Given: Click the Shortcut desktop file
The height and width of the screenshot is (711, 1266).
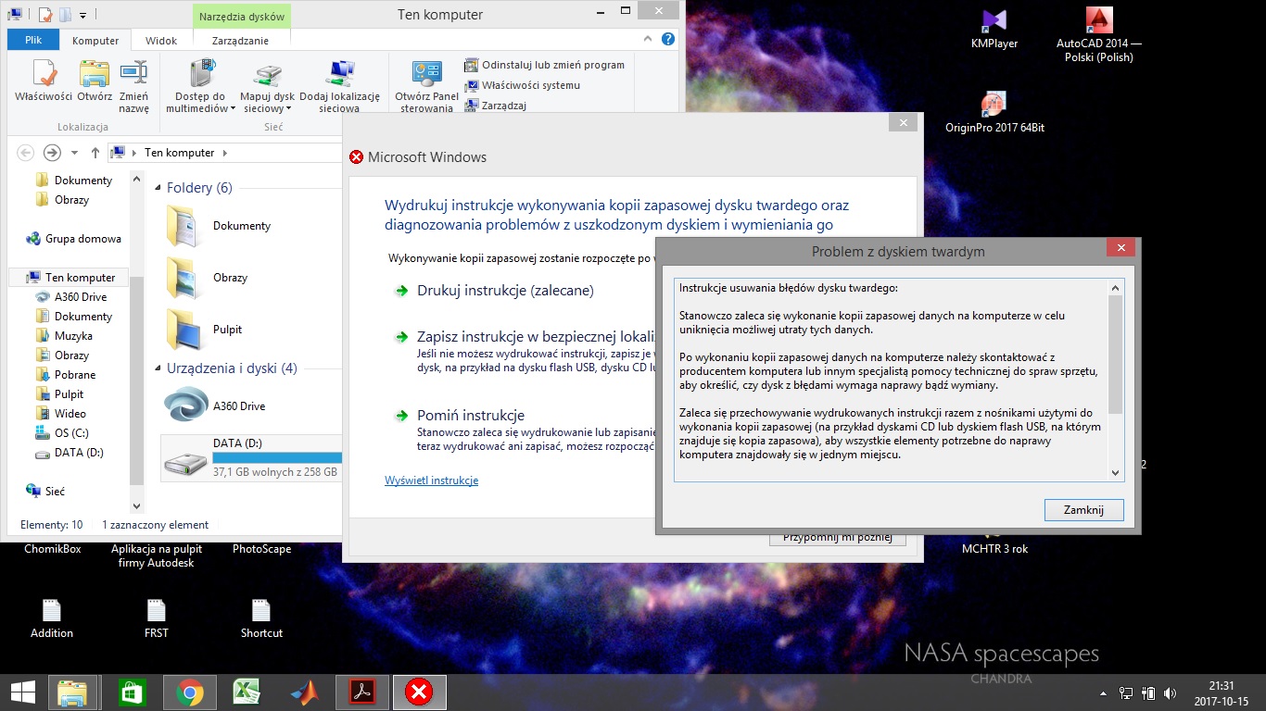Looking at the screenshot, I should [261, 618].
